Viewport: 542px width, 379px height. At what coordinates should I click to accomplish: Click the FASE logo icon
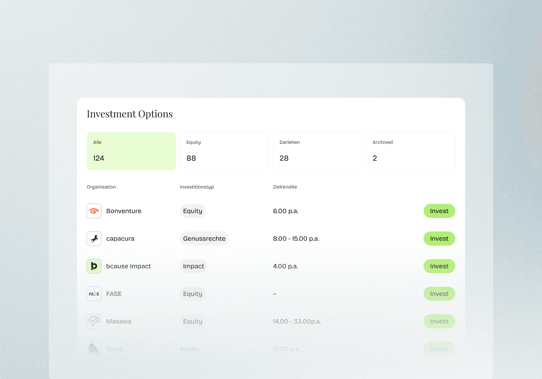point(94,294)
